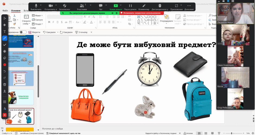Click the slide panel vertical scrollbar
The height and width of the screenshot is (135, 255).
[38, 81]
